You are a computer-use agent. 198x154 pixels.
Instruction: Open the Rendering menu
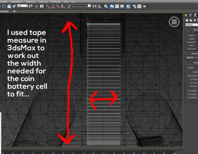[x=30, y=2]
